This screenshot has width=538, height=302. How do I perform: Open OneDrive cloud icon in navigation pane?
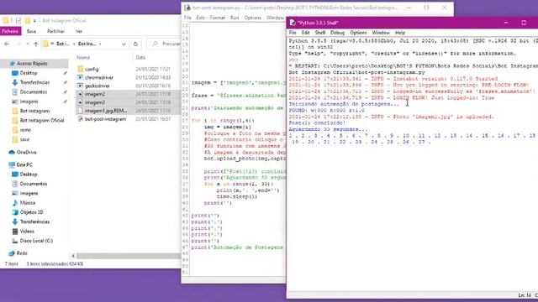pyautogui.click(x=12, y=152)
